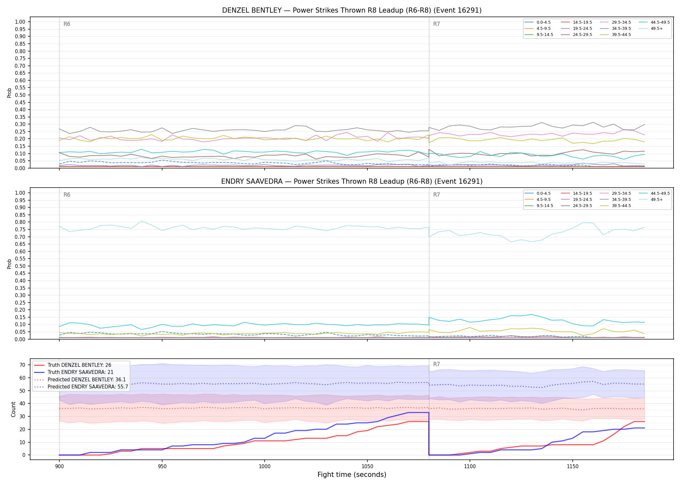Click the '1150' x-axis tick label
Screen dimensions: 681x486
(572, 466)
